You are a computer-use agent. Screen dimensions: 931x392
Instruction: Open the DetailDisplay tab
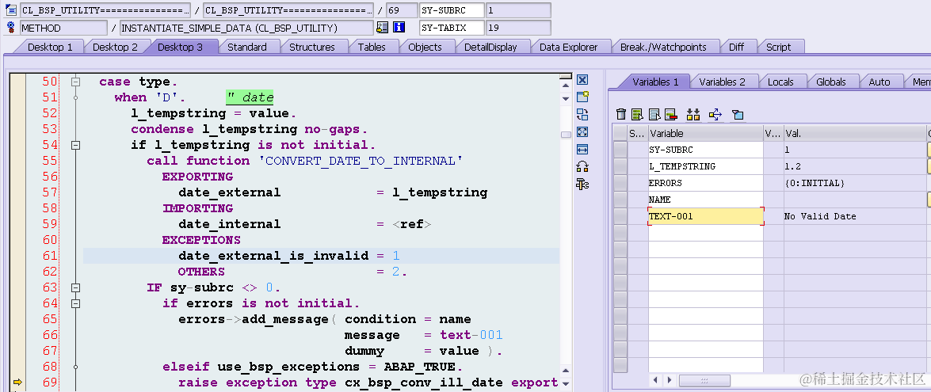click(490, 47)
